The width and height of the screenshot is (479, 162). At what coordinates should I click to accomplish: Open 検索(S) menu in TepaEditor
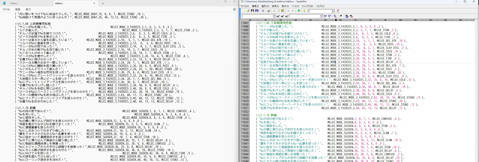click(x=276, y=6)
